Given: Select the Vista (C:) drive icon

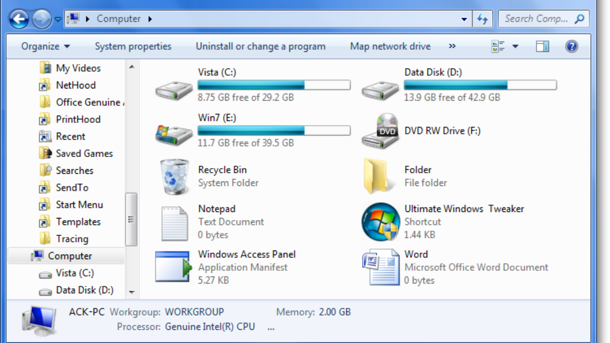Looking at the screenshot, I should pyautogui.click(x=174, y=90).
